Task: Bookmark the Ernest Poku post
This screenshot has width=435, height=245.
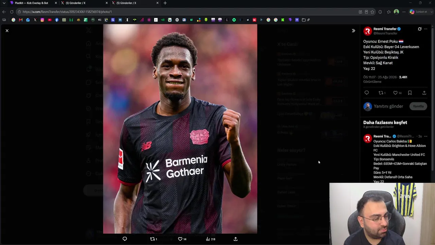Action: click(x=410, y=93)
